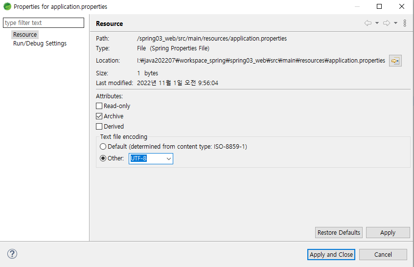Open the help question mark icon
Image resolution: width=414 pixels, height=267 pixels.
point(12,254)
